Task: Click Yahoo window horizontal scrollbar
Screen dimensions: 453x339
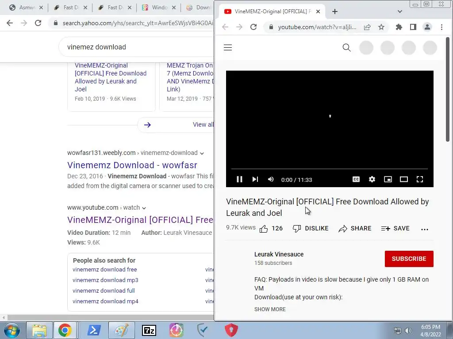Action: [x=110, y=317]
